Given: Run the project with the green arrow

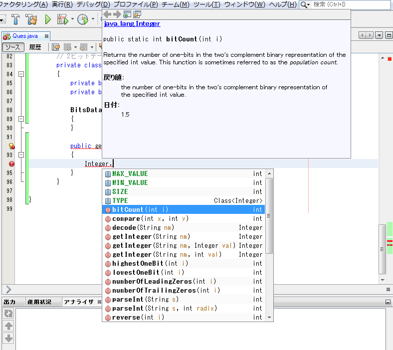Looking at the screenshot, I should click(47, 19).
